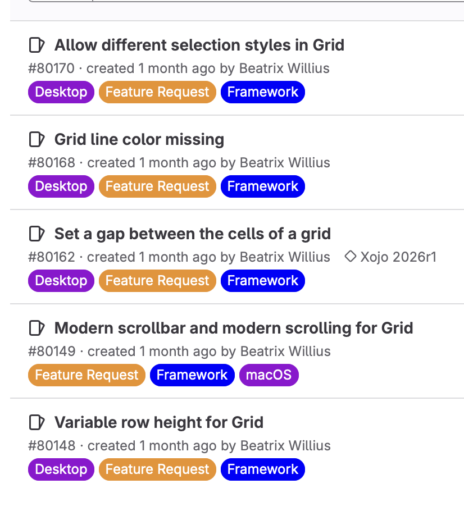Open the Xojo 2026r1 milestone link

click(x=398, y=257)
